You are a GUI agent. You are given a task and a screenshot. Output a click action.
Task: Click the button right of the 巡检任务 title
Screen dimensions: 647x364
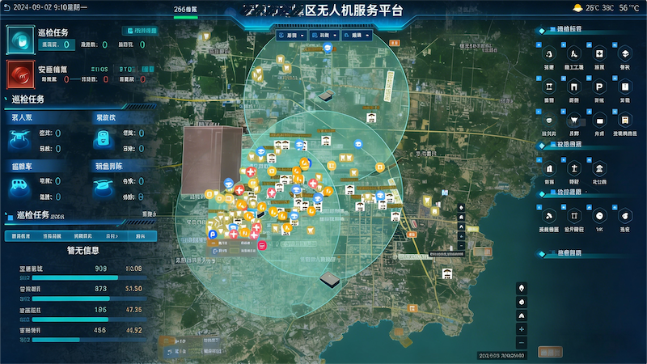pos(140,30)
